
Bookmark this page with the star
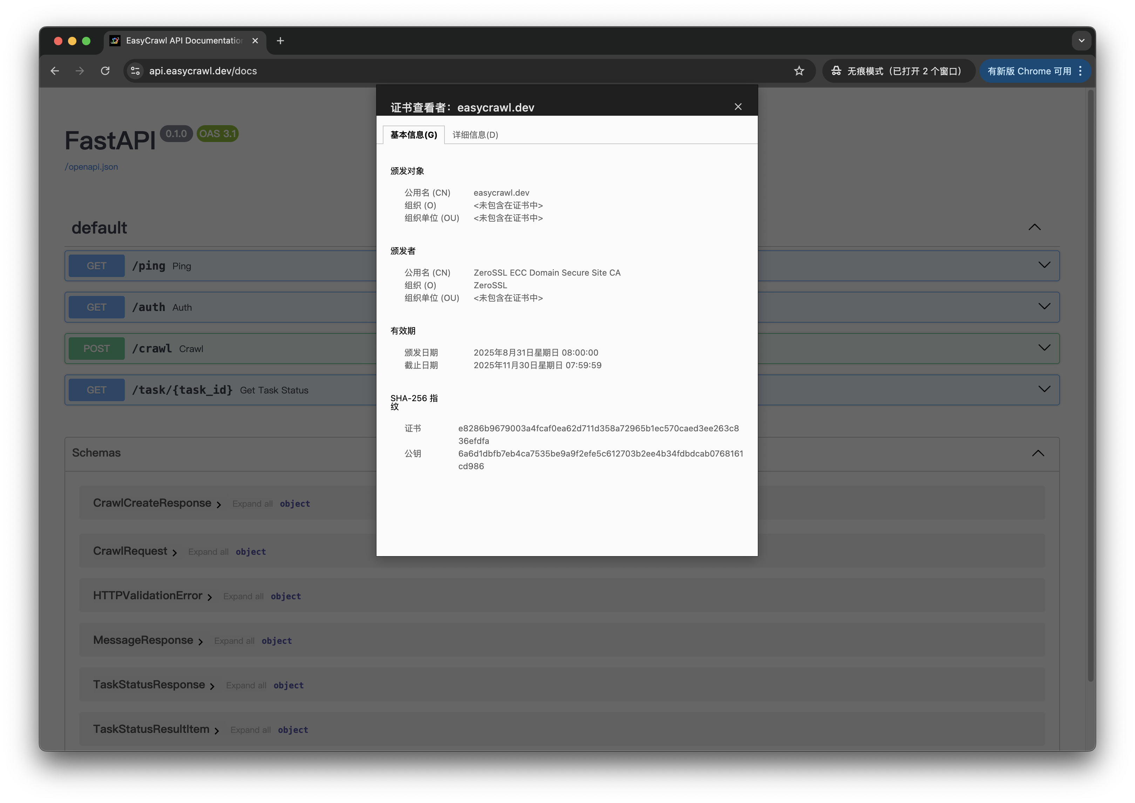coord(799,71)
